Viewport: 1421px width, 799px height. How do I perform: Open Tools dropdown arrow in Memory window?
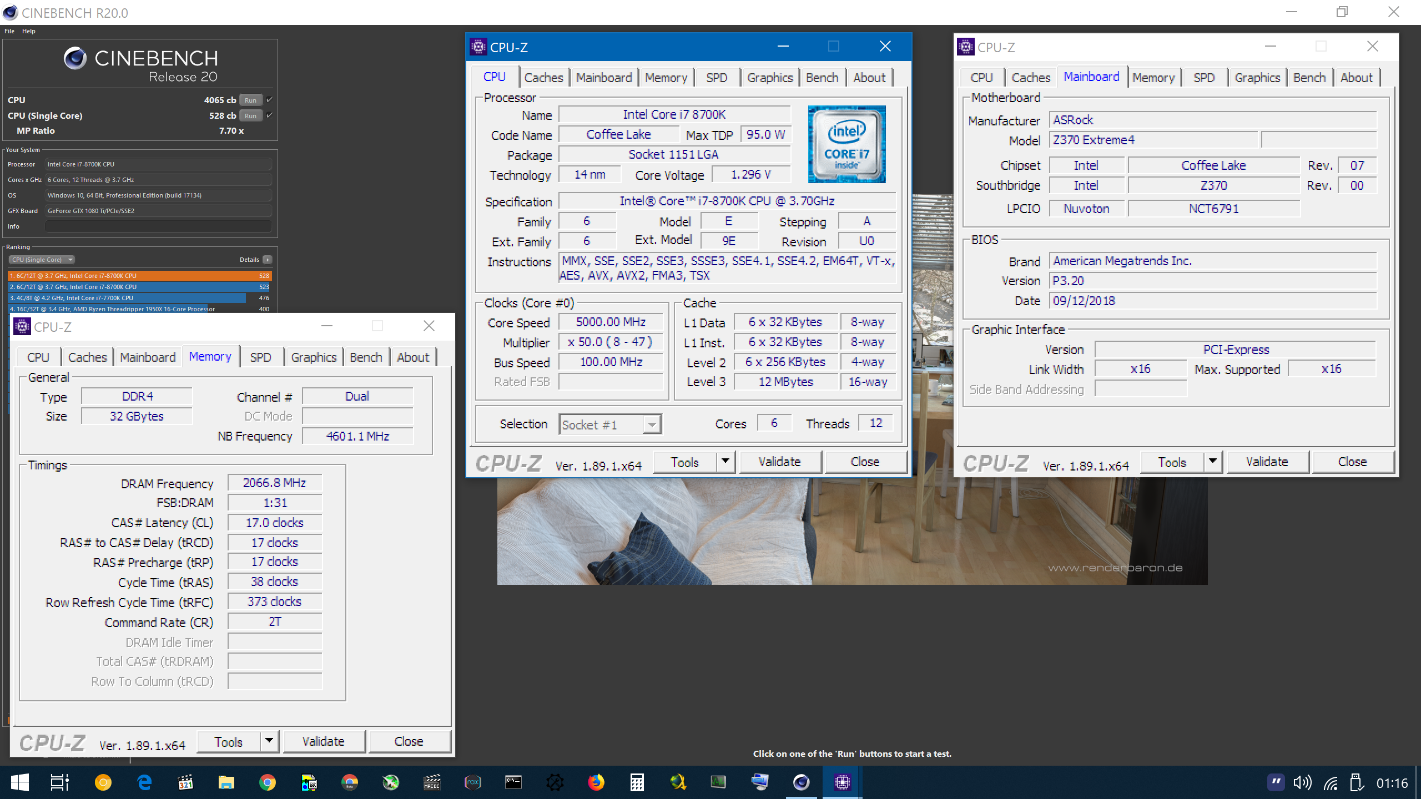[269, 741]
